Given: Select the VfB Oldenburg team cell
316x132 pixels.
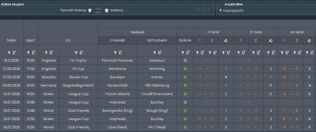Looking at the screenshot, I should pyautogui.click(x=157, y=85).
